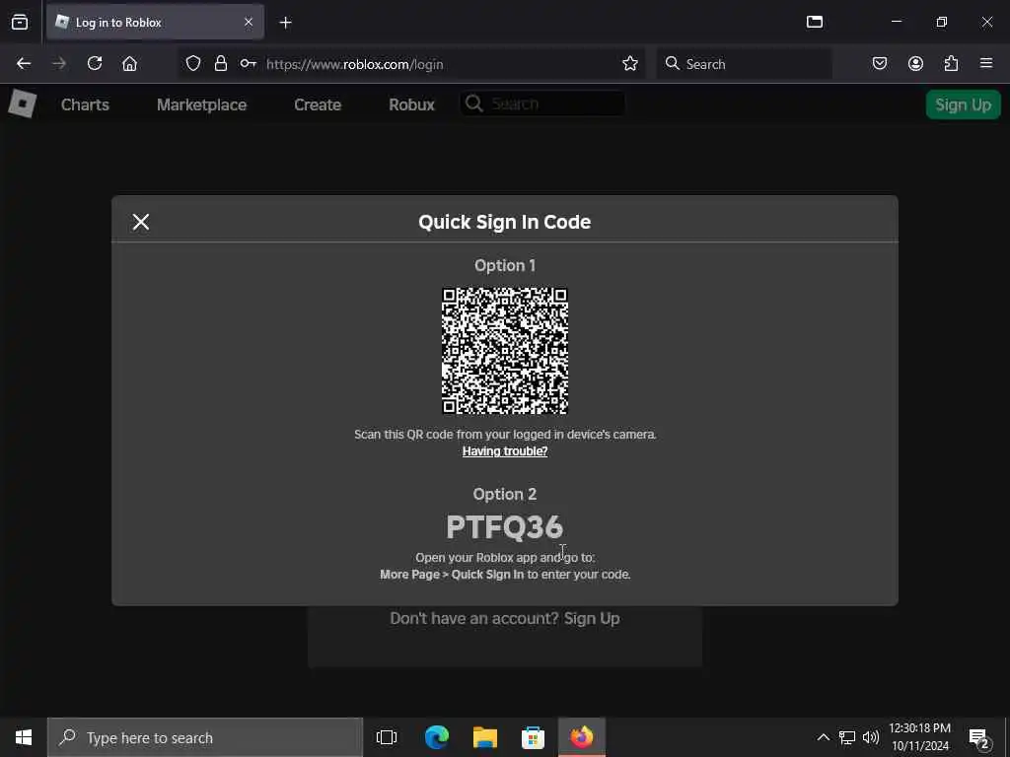
Task: Close the Quick Sign In Code dialog
Action: (x=140, y=222)
